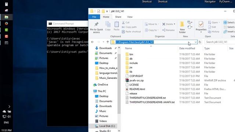Click the calculator icon in taskbar
Viewport: 235px width, 132px height.
click(6, 4)
